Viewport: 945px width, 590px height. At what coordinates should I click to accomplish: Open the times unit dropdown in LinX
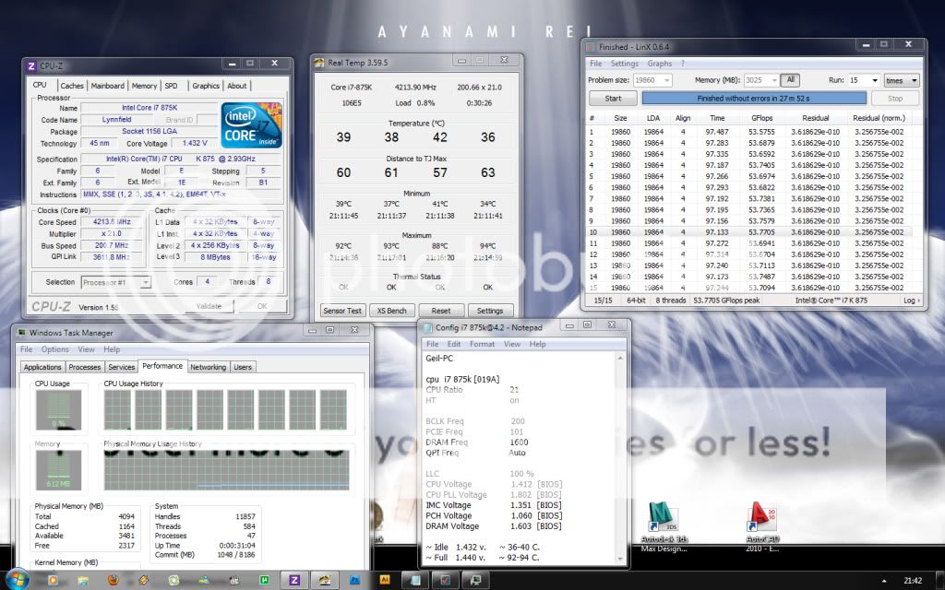coord(901,81)
